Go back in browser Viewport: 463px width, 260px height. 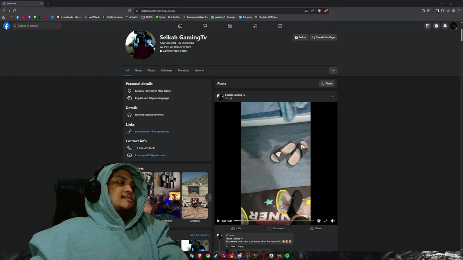[x=4, y=11]
